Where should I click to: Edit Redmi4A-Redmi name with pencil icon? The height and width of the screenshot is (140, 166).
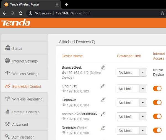(x=103, y=128)
